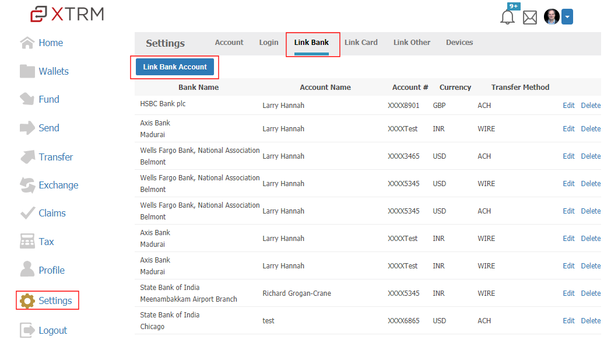Click the Account # column header
611x339 pixels.
pos(410,88)
